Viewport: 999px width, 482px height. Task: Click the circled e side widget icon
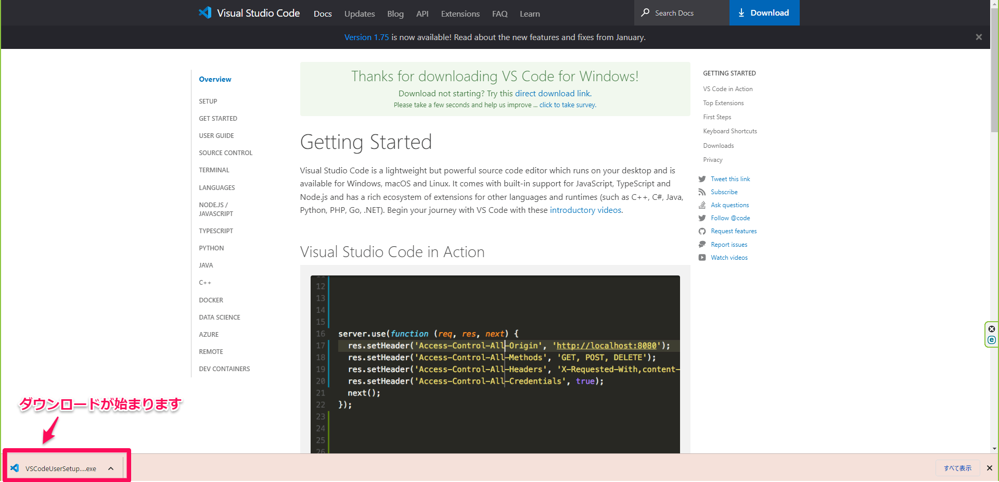(x=992, y=340)
